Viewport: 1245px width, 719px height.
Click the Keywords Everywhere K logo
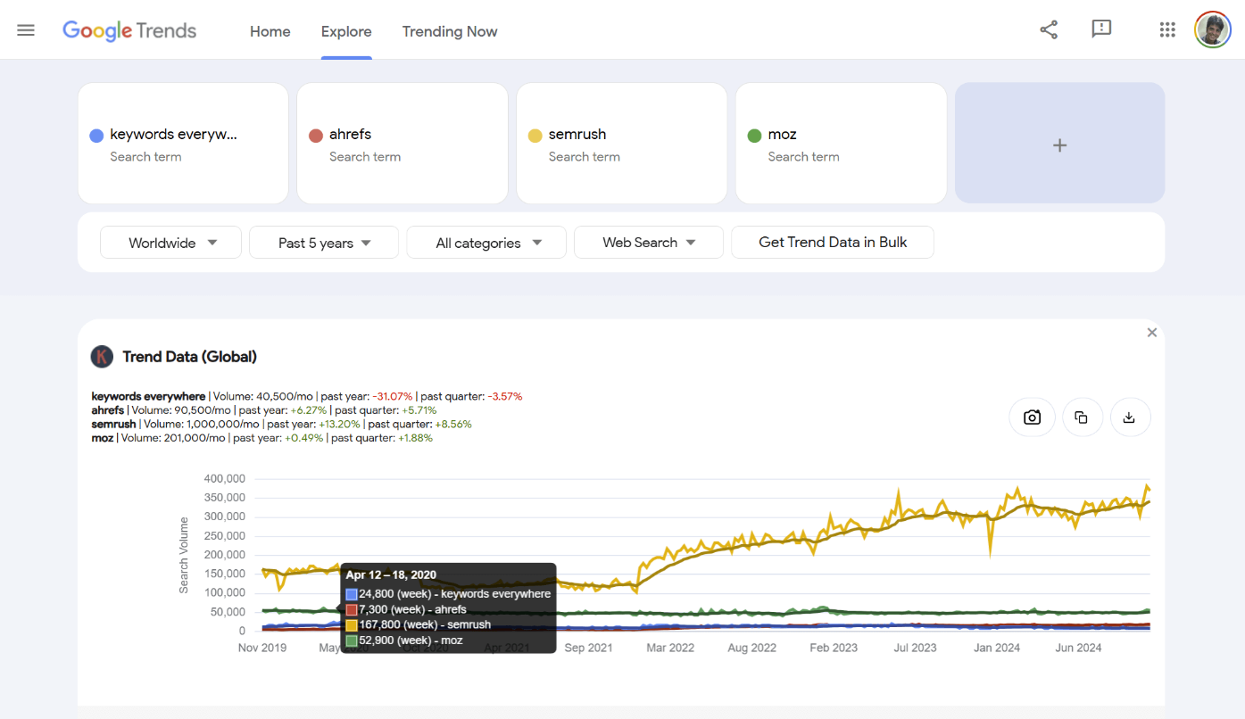point(103,357)
